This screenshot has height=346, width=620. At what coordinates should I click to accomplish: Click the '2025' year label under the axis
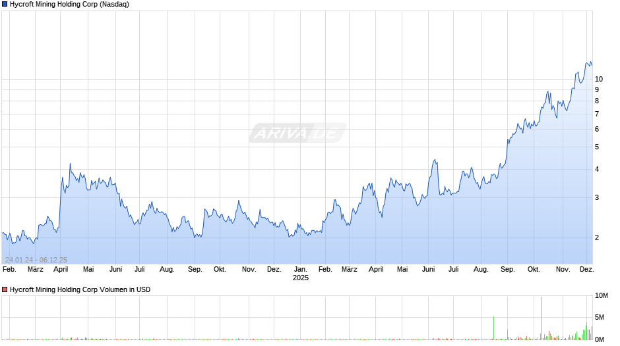tap(301, 278)
